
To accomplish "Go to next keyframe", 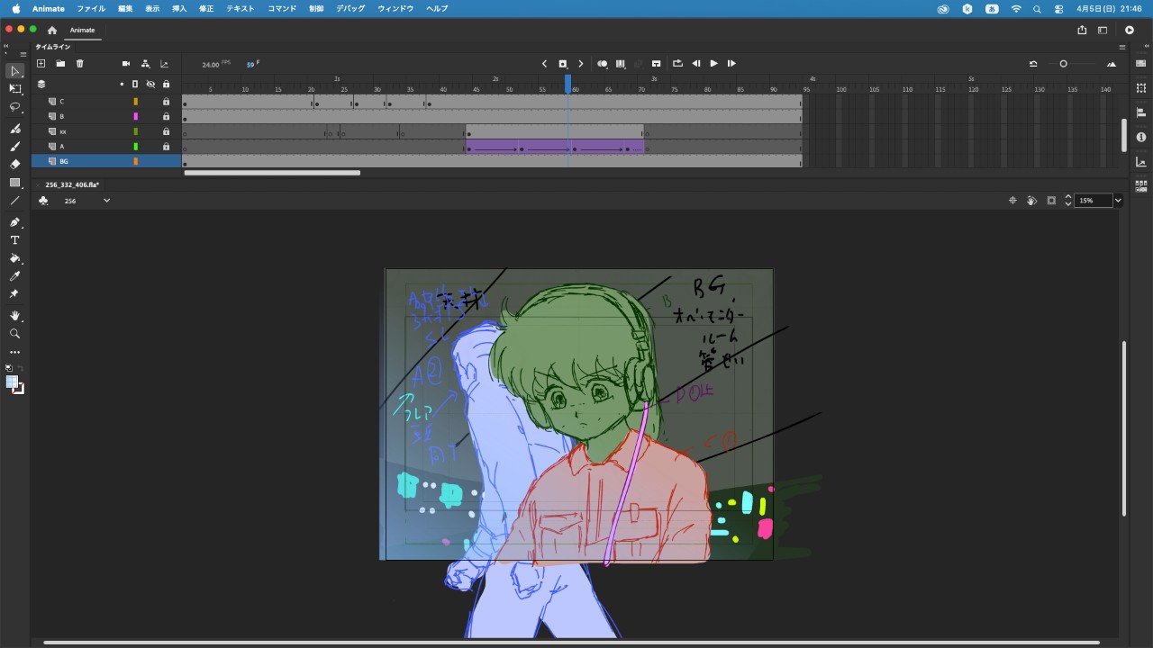I will (581, 64).
